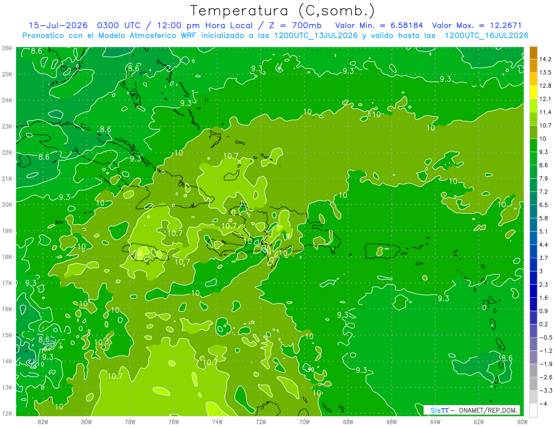Click the '18N' latitude axis label
555x428 pixels.
coord(6,257)
